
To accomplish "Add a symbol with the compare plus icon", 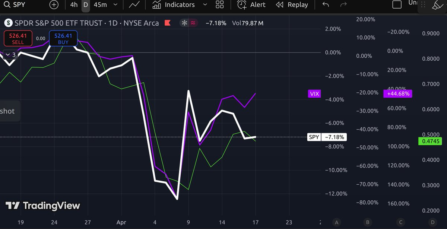I will coord(54,5).
